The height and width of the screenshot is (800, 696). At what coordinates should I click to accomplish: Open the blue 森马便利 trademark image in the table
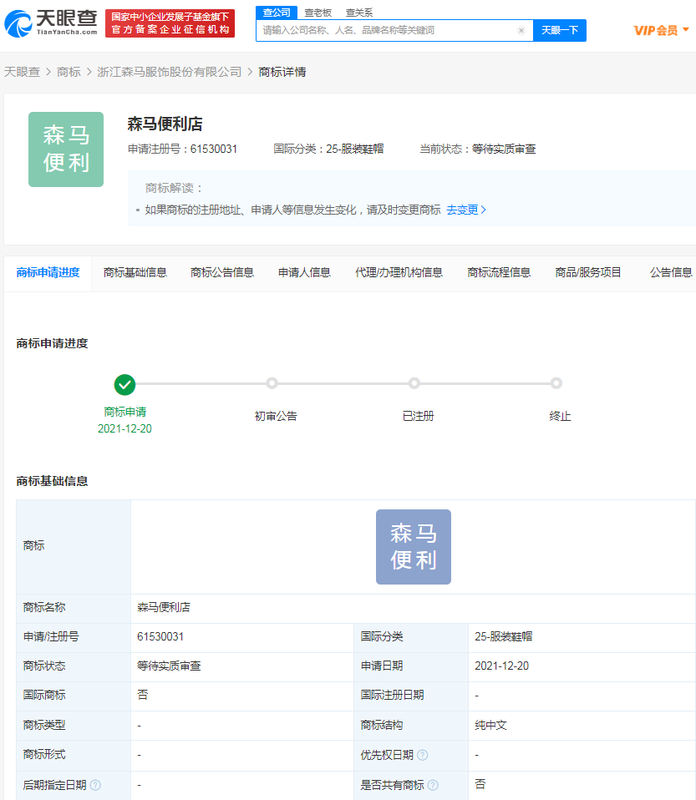click(414, 547)
